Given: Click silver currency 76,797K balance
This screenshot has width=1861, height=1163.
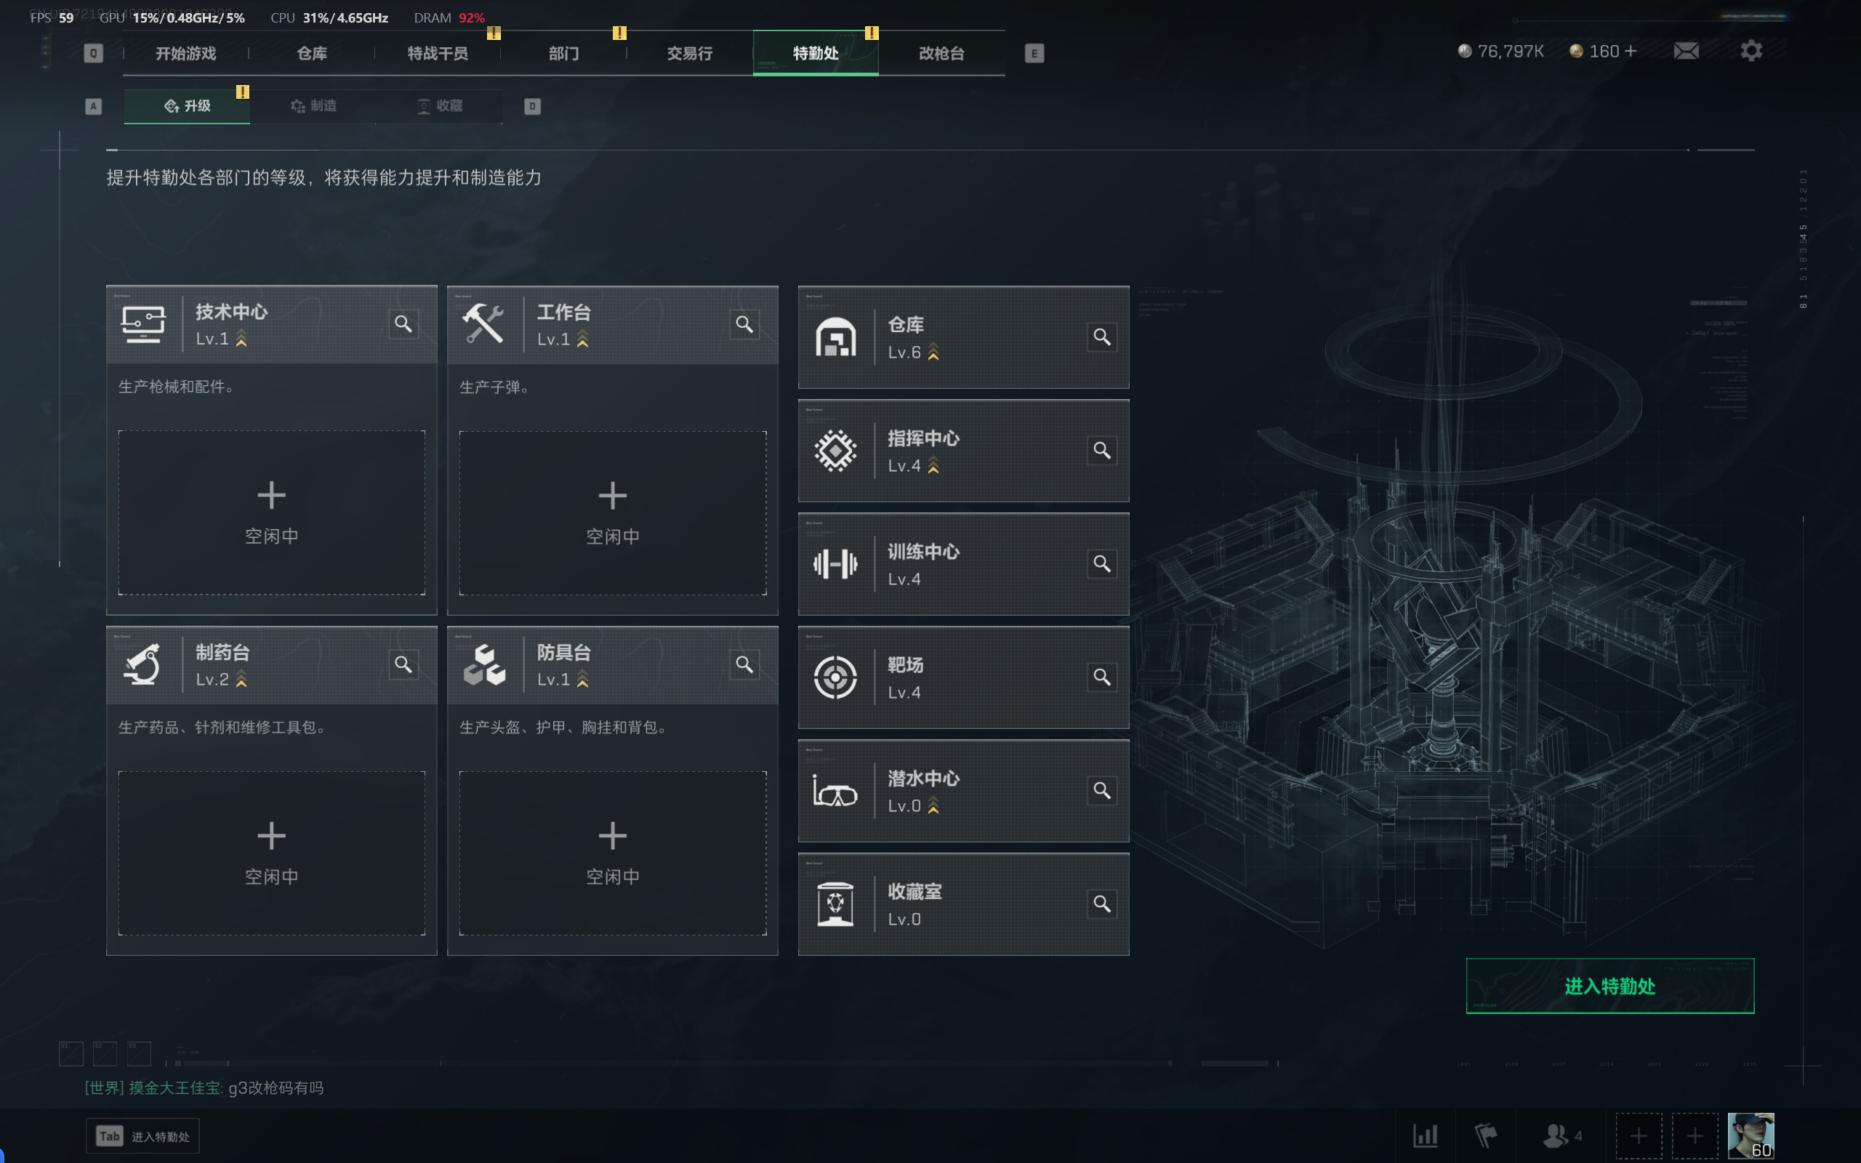Looking at the screenshot, I should click(1500, 51).
